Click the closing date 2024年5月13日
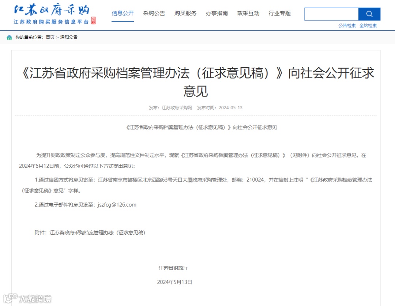Viewport: 395px width, 306px height. [x=174, y=282]
